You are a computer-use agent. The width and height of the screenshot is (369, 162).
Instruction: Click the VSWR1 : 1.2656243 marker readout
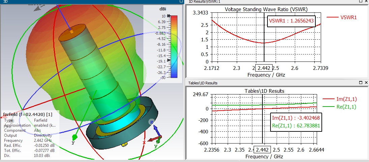[x=291, y=21]
